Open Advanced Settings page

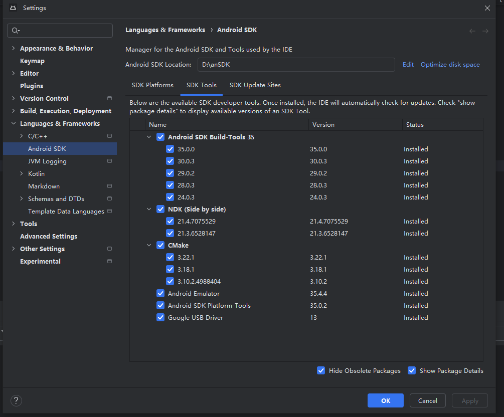coord(49,237)
